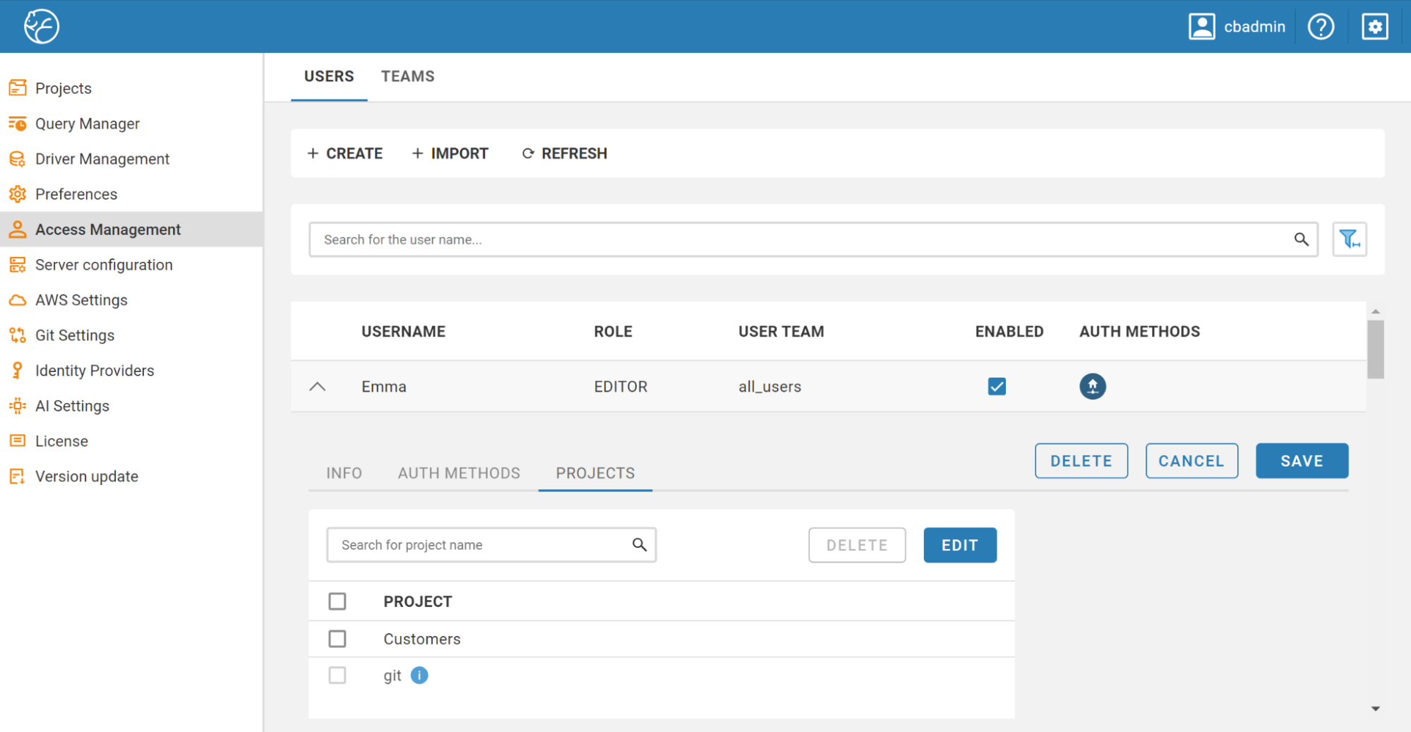Screen dimensions: 1411x732
Task: Click the CREATE user button
Action: click(345, 153)
